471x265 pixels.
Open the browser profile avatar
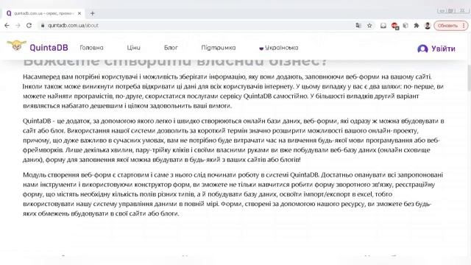427,26
